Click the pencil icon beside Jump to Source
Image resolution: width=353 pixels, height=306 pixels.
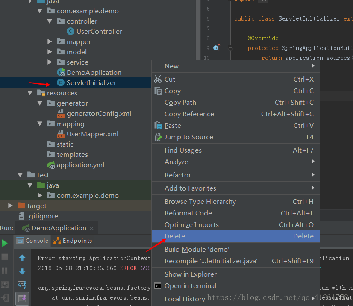tap(158, 137)
